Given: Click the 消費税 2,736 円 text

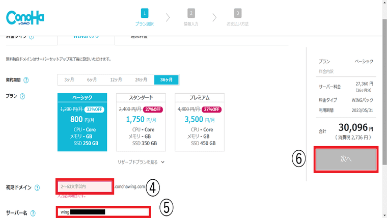Looking at the screenshot, I should coord(353,138).
